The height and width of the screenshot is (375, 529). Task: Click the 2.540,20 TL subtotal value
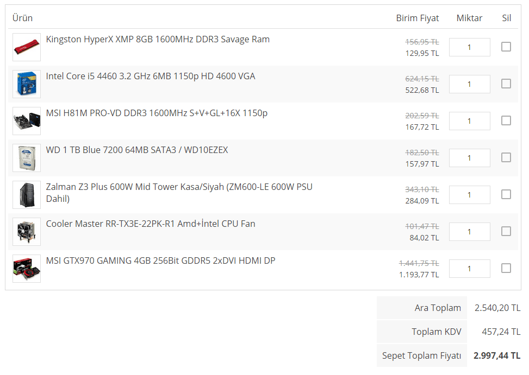pyautogui.click(x=497, y=308)
